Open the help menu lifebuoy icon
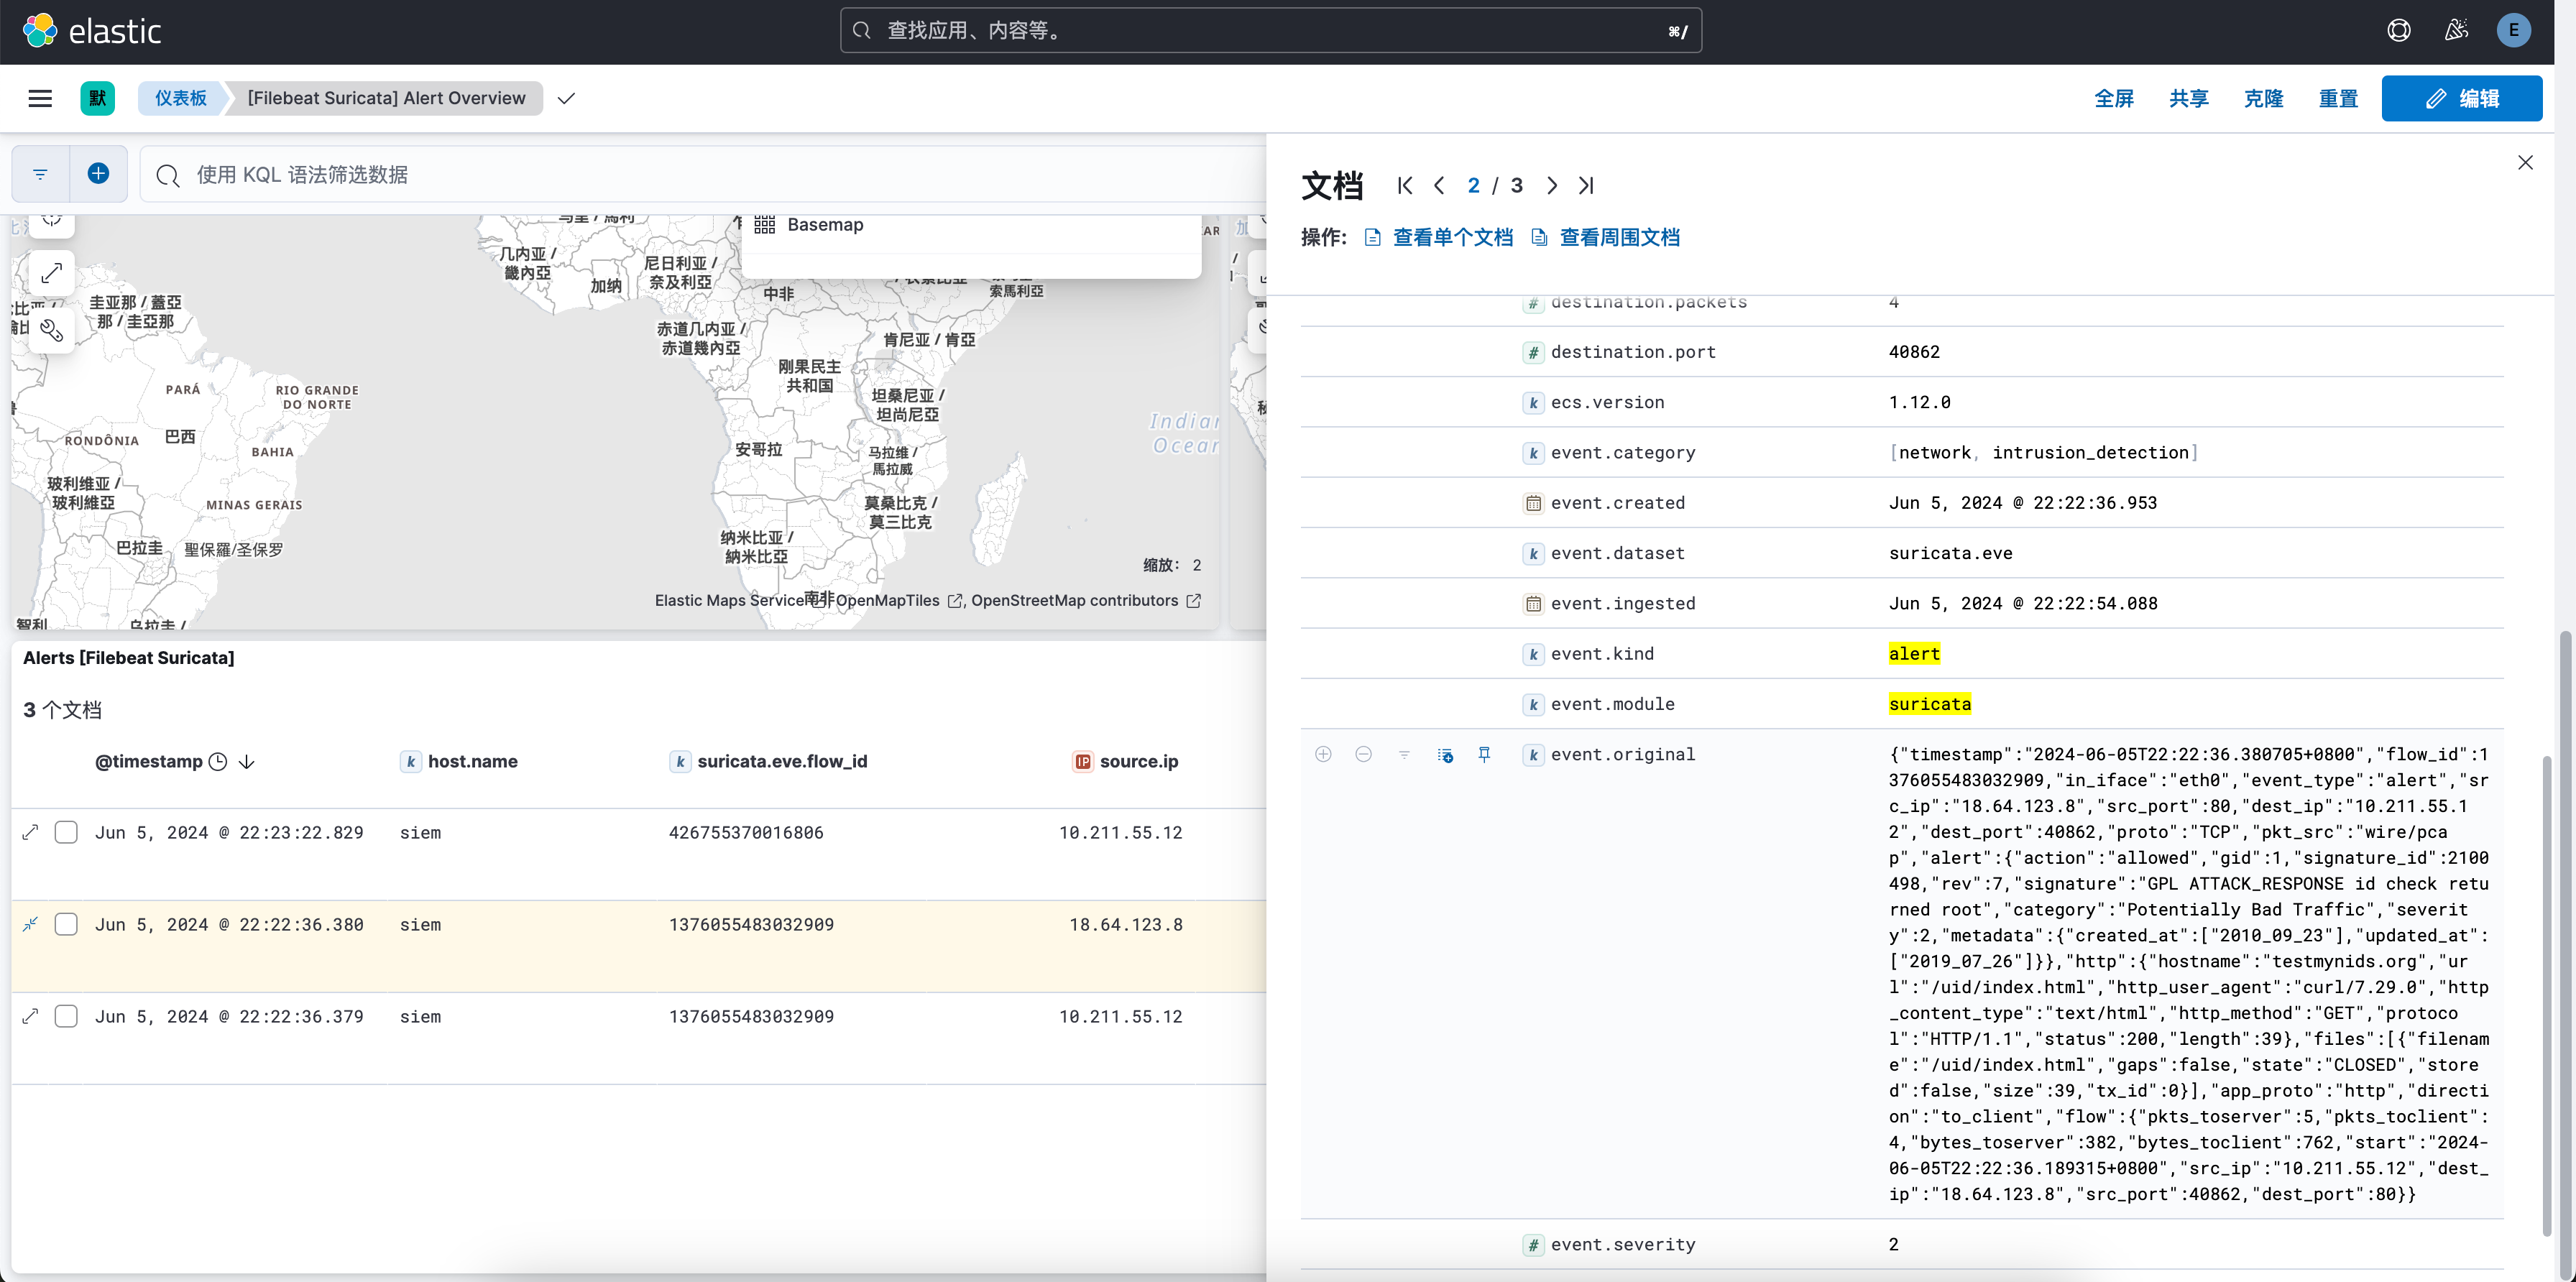 pyautogui.click(x=2398, y=31)
